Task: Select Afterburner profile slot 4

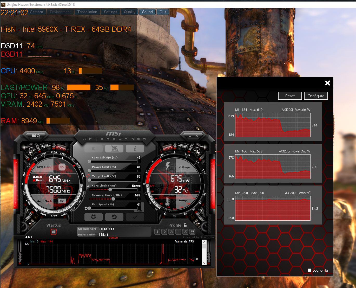Action: pyautogui.click(x=178, y=232)
